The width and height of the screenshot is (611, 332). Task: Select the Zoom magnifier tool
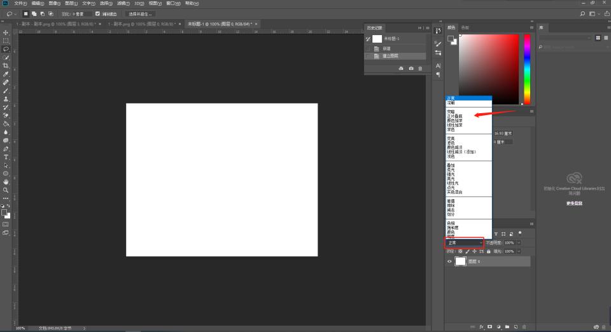click(x=6, y=190)
